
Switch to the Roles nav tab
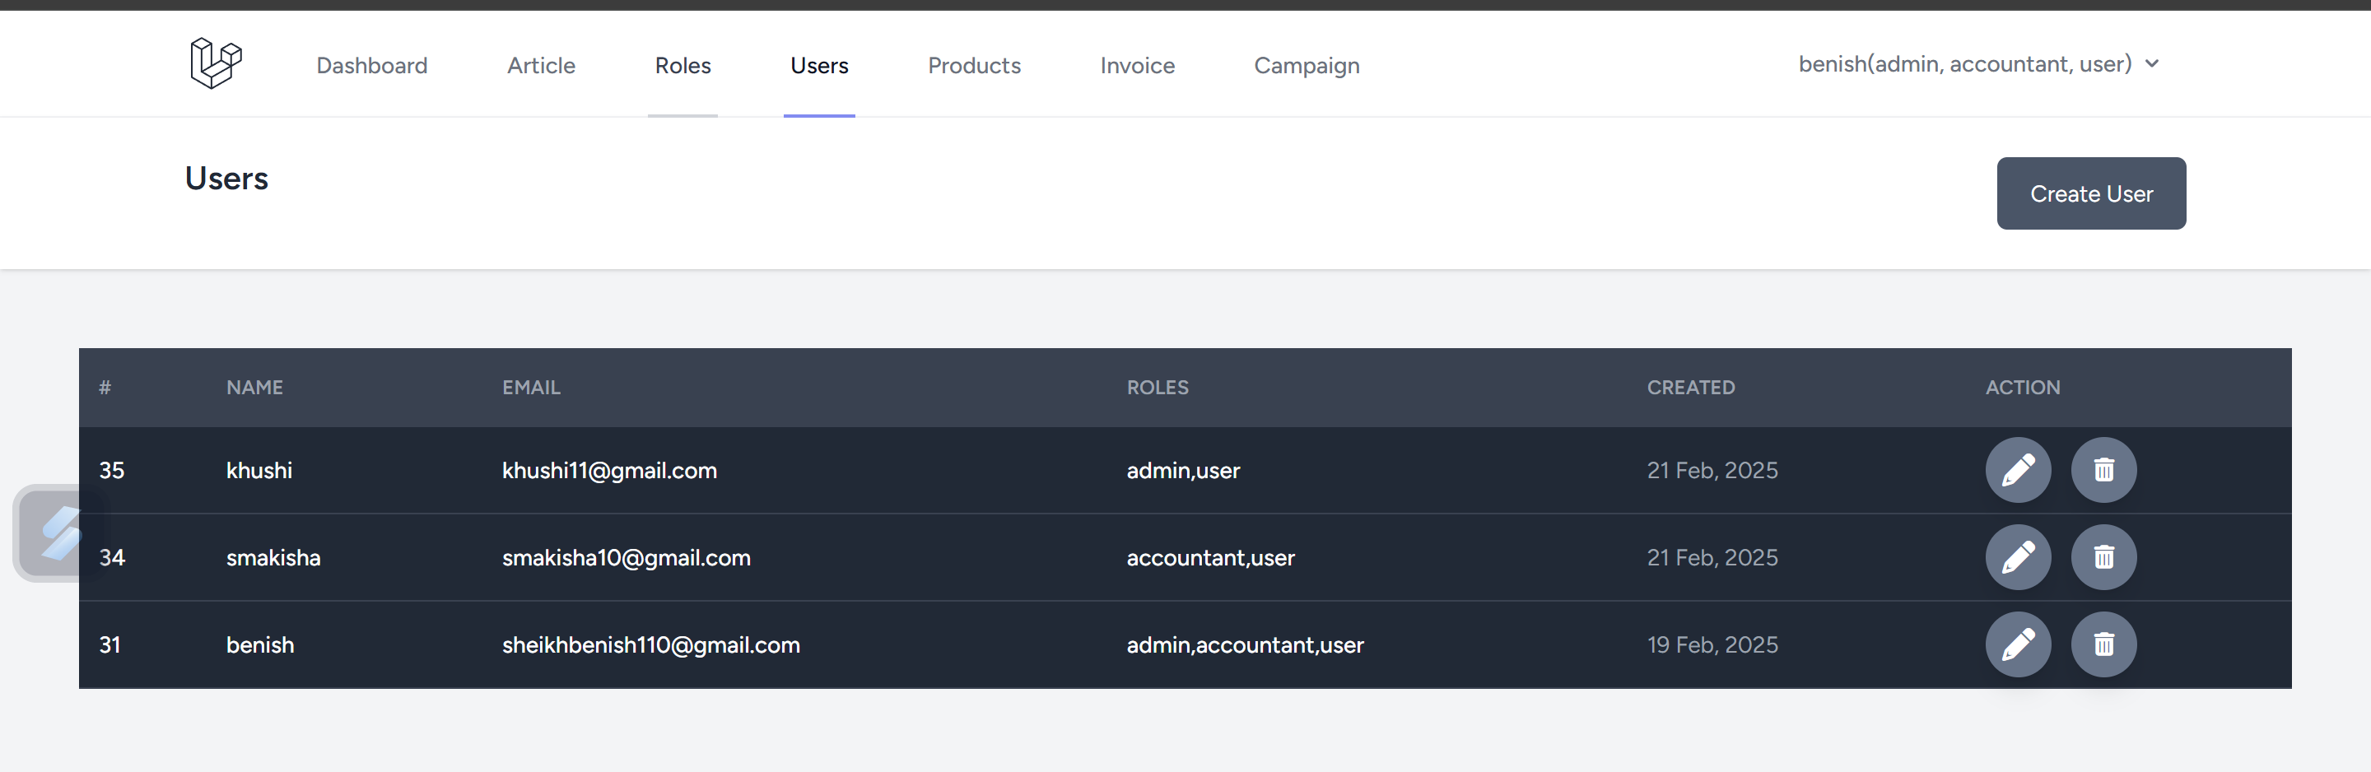point(682,65)
